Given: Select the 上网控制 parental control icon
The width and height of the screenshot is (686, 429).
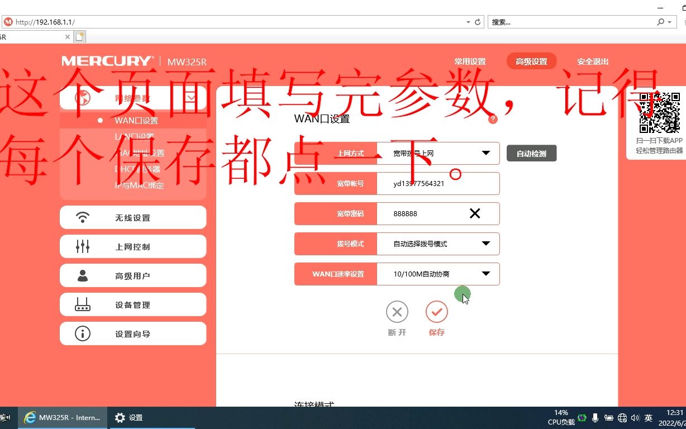Looking at the screenshot, I should point(83,246).
